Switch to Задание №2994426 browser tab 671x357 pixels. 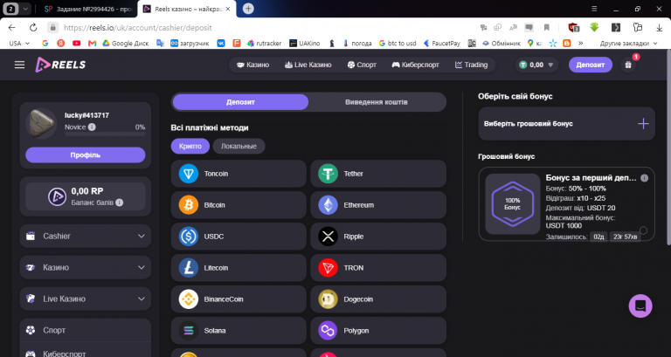pyautogui.click(x=89, y=9)
